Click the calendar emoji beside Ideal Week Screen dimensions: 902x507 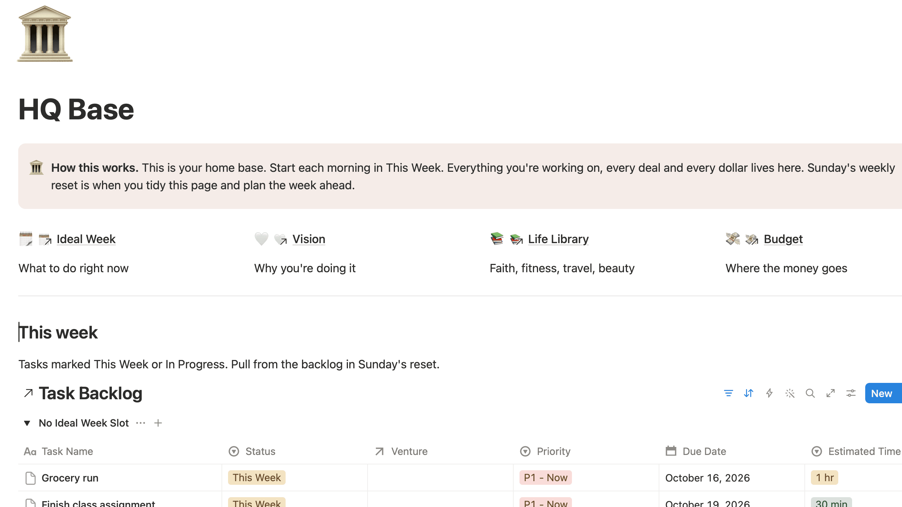point(26,239)
